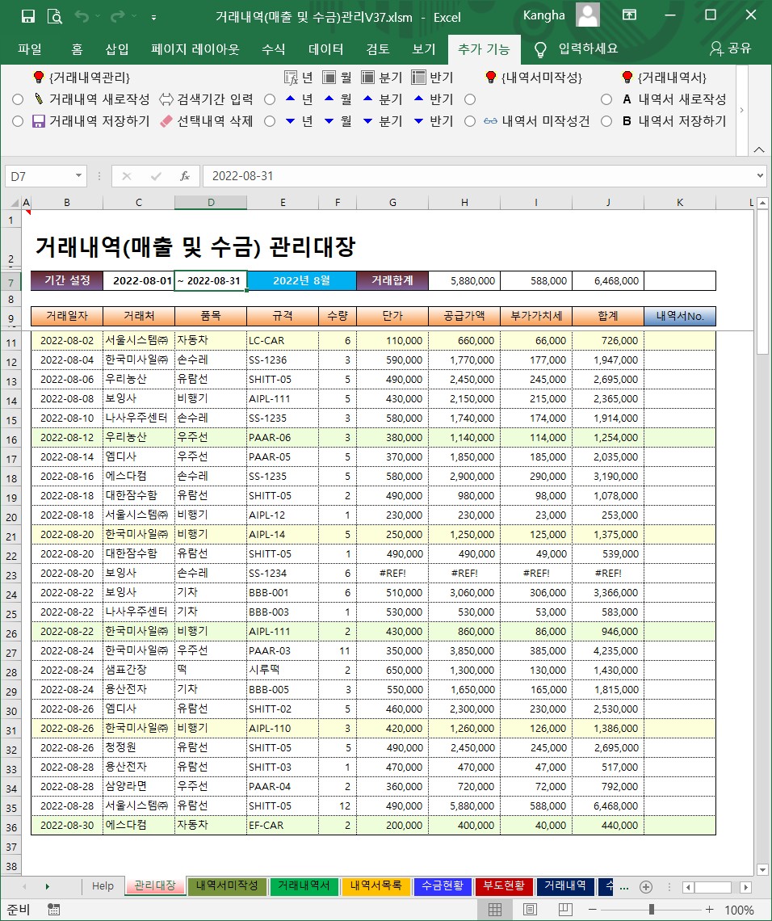772x921 pixels.
Task: Click the 선택내역 삭제 eraser item
Action: [x=206, y=121]
